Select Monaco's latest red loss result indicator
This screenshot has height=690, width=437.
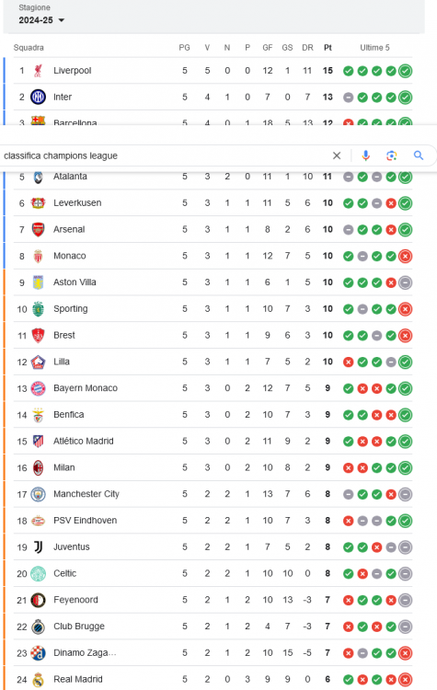pyautogui.click(x=406, y=256)
